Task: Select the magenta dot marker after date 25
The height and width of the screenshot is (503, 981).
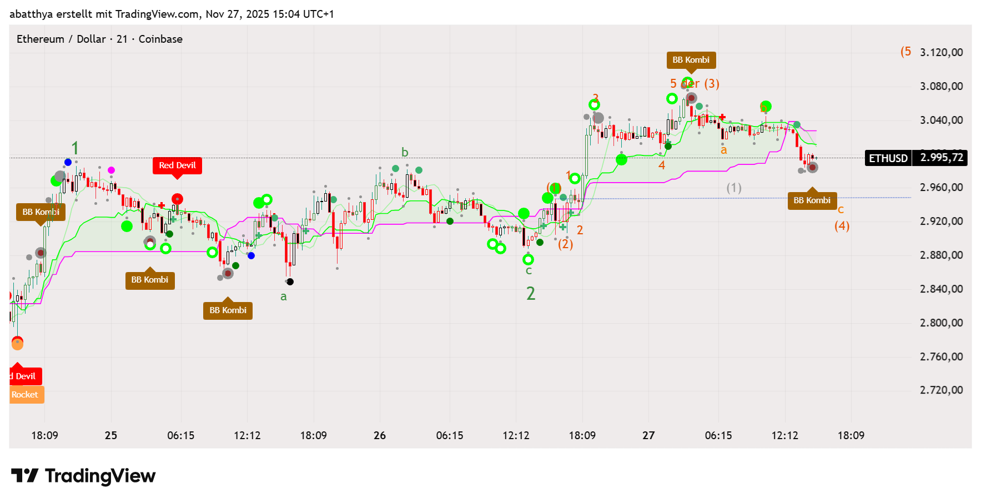Action: [111, 170]
